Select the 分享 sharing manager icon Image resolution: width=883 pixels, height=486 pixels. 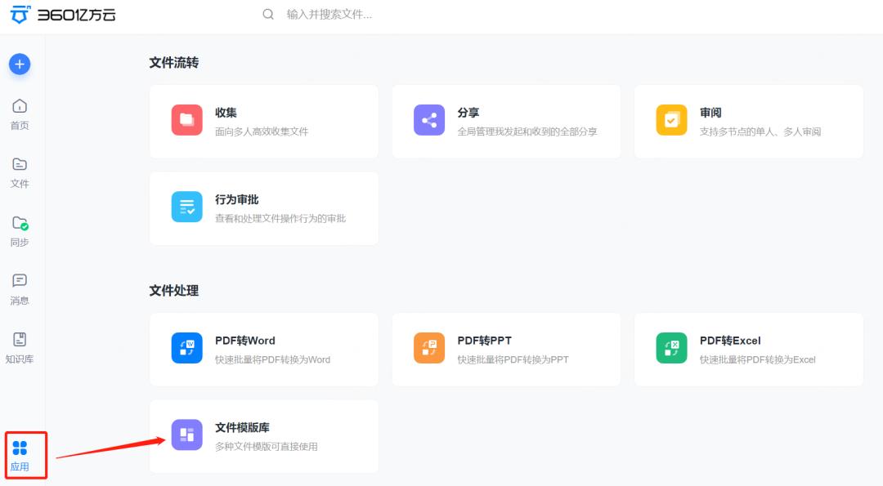[429, 119]
